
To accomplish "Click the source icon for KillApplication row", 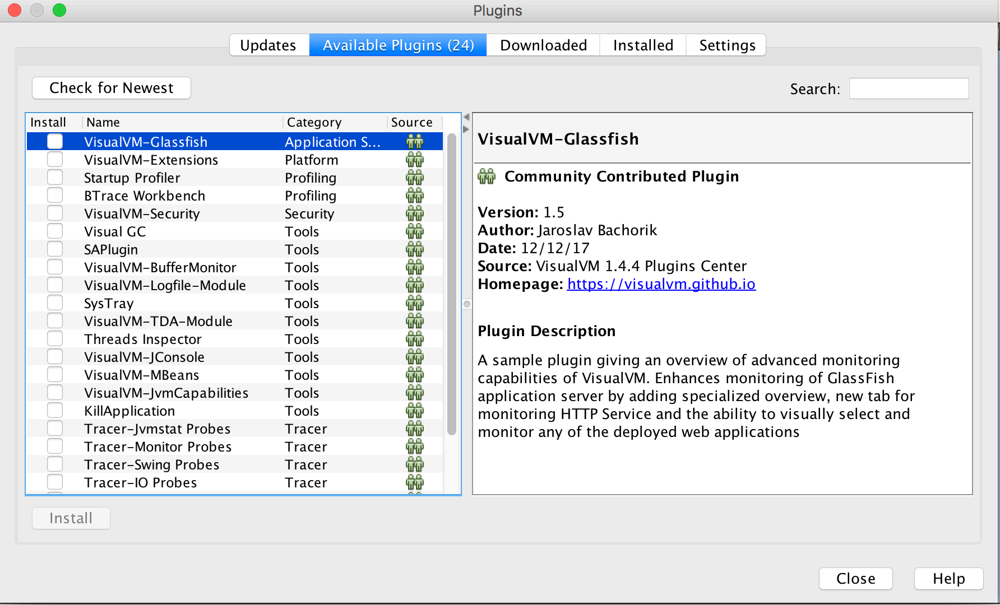I will 415,411.
